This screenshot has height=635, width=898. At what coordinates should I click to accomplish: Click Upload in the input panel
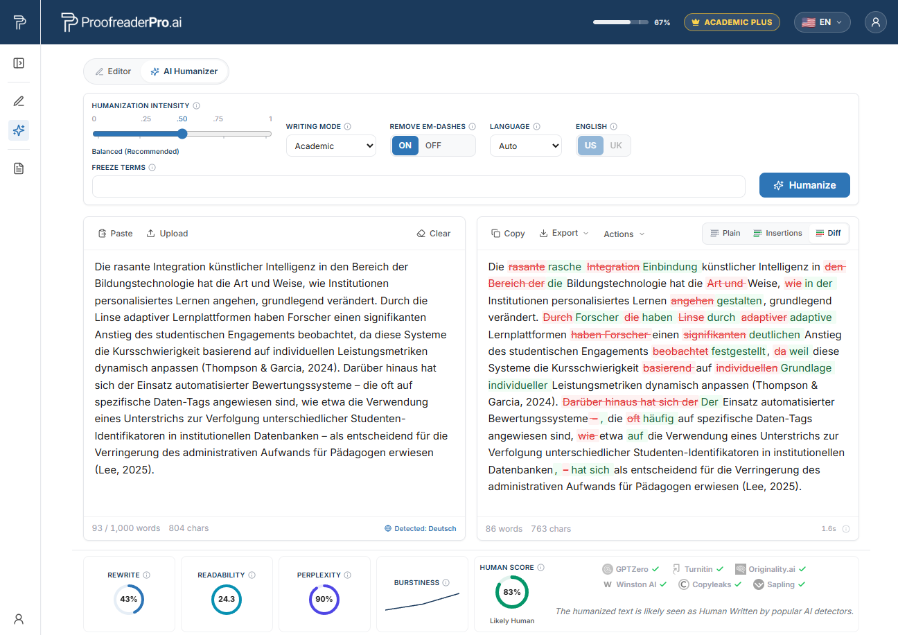click(x=167, y=234)
